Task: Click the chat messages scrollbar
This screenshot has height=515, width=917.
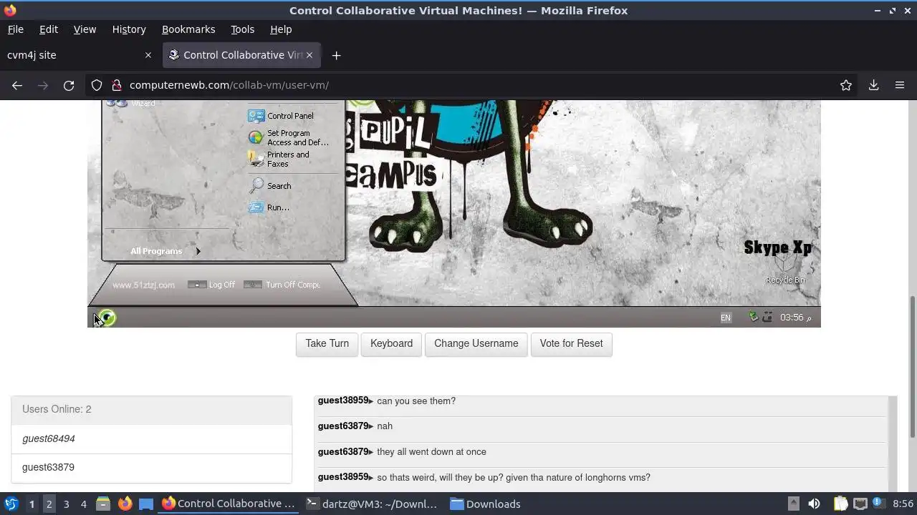Action: [893, 443]
